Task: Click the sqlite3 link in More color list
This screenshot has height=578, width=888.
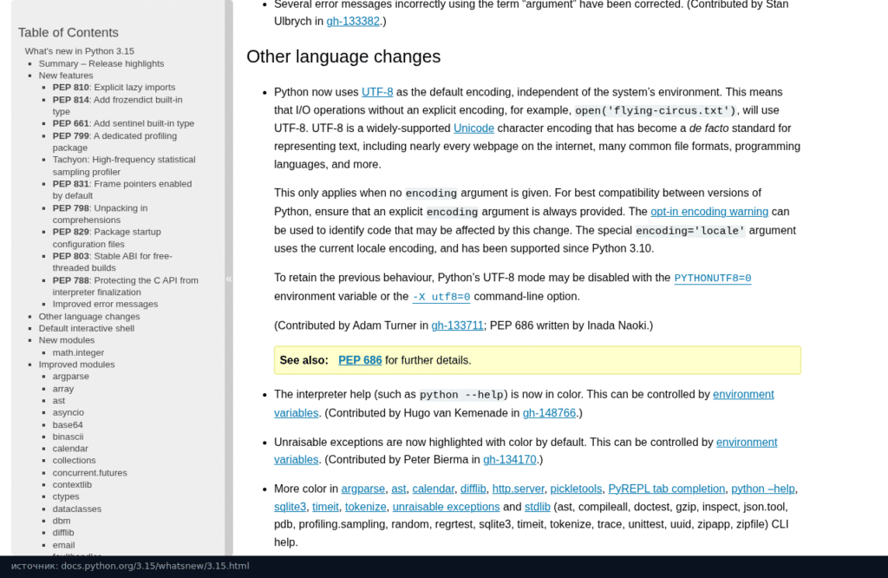Action: (x=290, y=507)
